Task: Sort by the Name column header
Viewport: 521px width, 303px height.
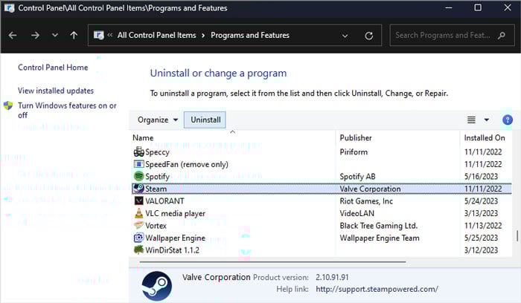Action: click(143, 137)
